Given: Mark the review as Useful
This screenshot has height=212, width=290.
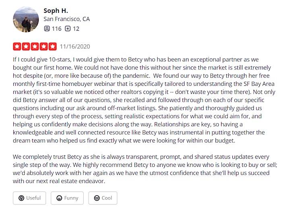Looking at the screenshot, I should 29,198.
